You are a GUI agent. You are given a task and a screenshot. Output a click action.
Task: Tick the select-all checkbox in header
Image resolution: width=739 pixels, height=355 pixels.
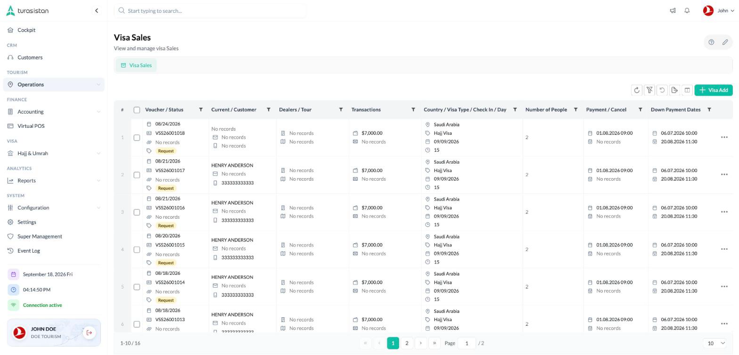pyautogui.click(x=137, y=110)
